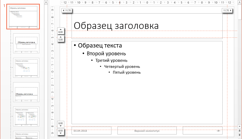
Task: Click the 'Второй уровень' bullet text
Action: pyautogui.click(x=106, y=54)
